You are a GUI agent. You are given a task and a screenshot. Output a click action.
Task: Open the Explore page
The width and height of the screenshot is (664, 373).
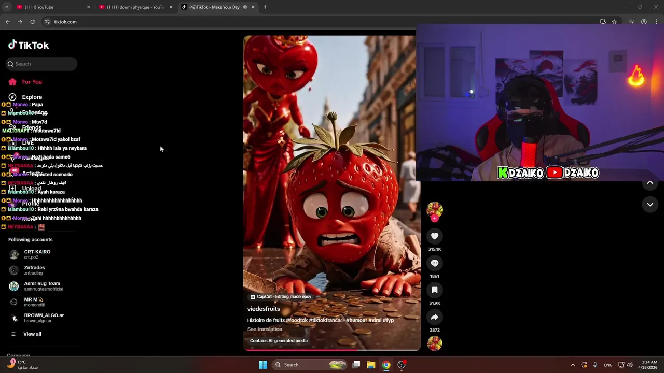(32, 97)
